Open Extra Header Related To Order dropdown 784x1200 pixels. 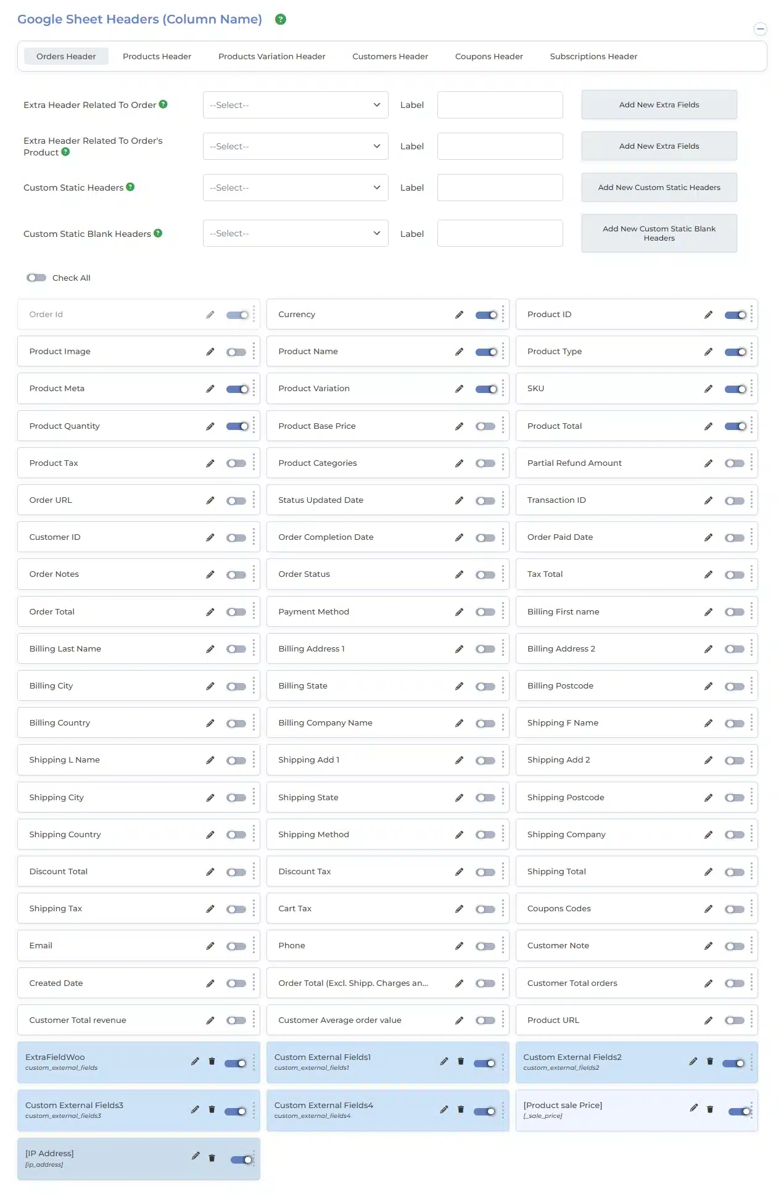tap(295, 105)
